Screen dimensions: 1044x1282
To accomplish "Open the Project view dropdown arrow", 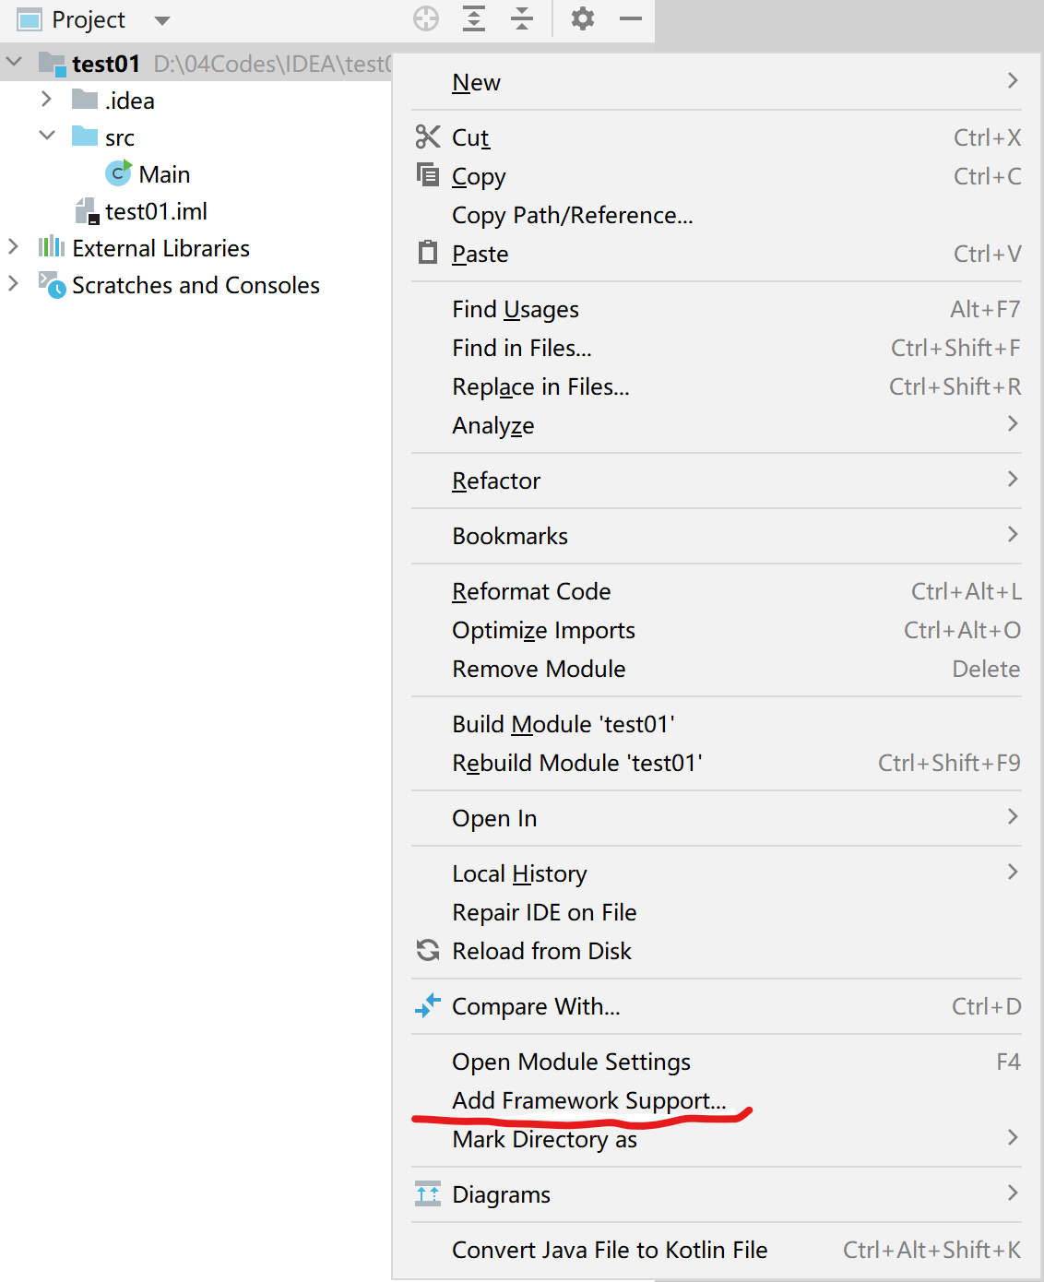I will click(x=162, y=20).
